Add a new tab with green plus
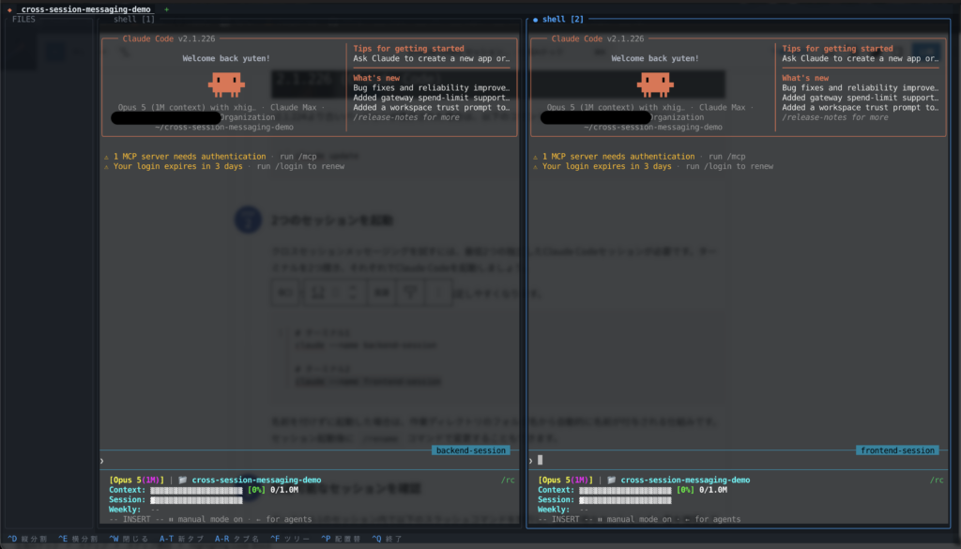Image resolution: width=961 pixels, height=549 pixels. click(x=166, y=9)
